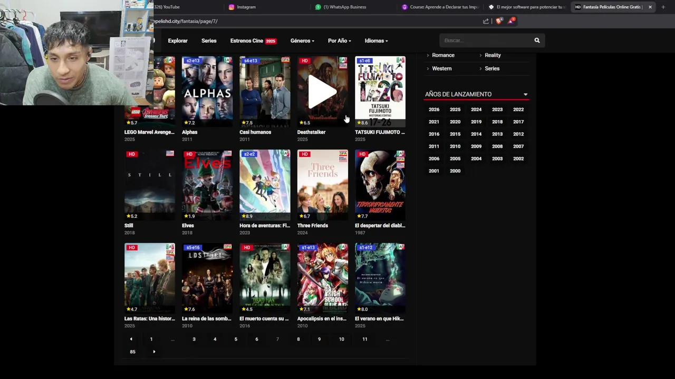Filter by release year 2022
The width and height of the screenshot is (675, 379).
pos(518,109)
